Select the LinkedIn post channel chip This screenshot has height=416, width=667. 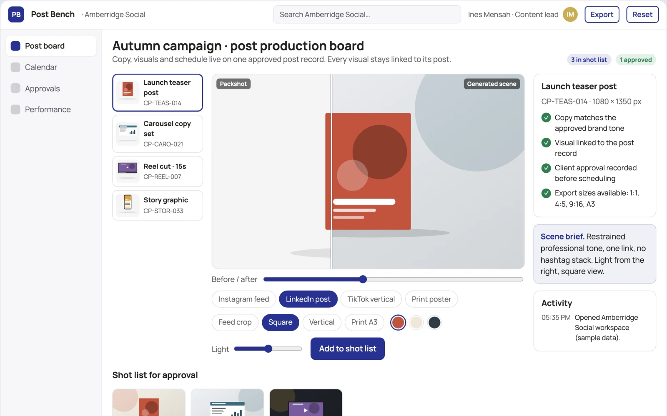coord(308,299)
